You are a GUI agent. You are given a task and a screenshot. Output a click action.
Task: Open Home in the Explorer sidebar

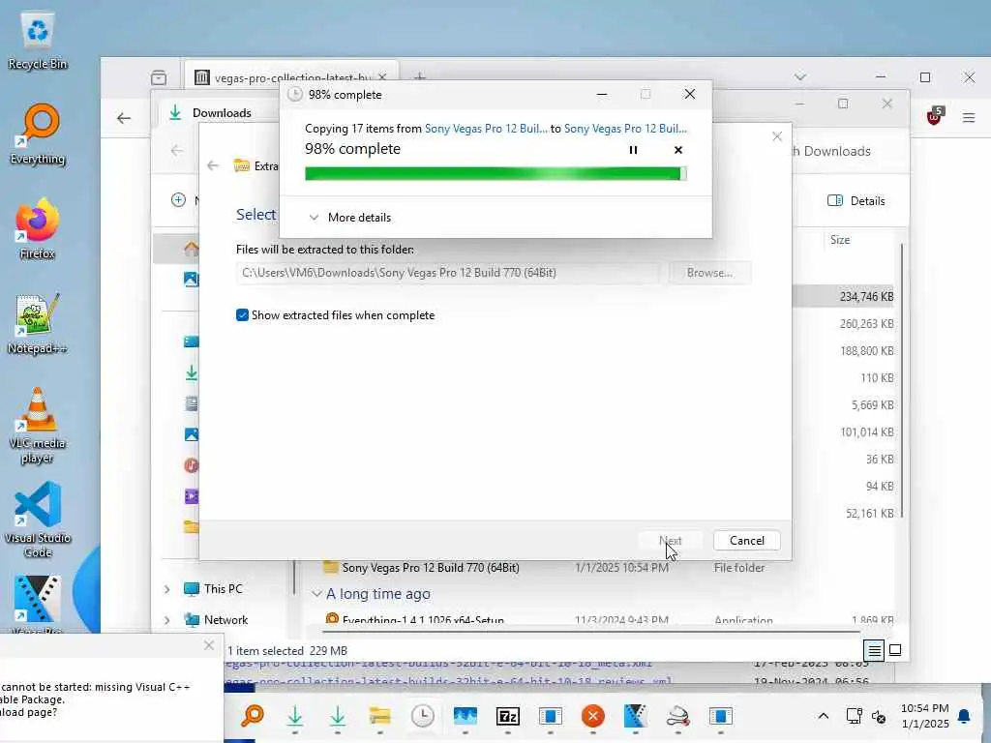click(x=191, y=249)
